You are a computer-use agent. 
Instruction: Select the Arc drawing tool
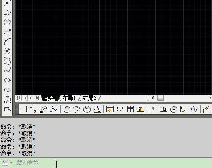(7, 42)
